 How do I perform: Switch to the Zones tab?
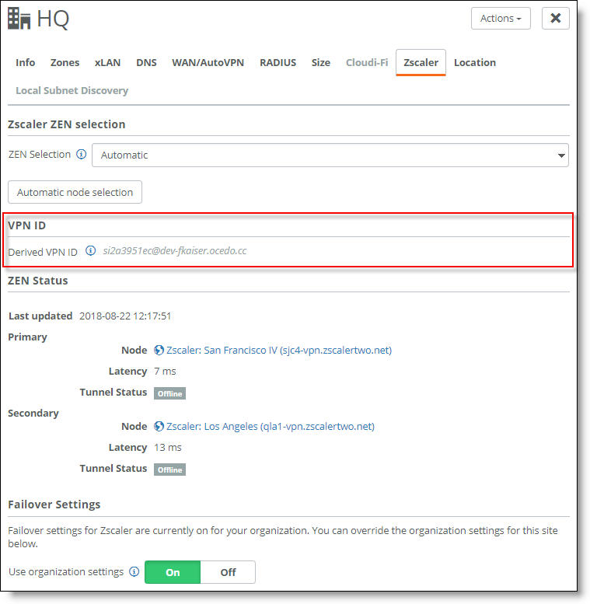[x=65, y=62]
